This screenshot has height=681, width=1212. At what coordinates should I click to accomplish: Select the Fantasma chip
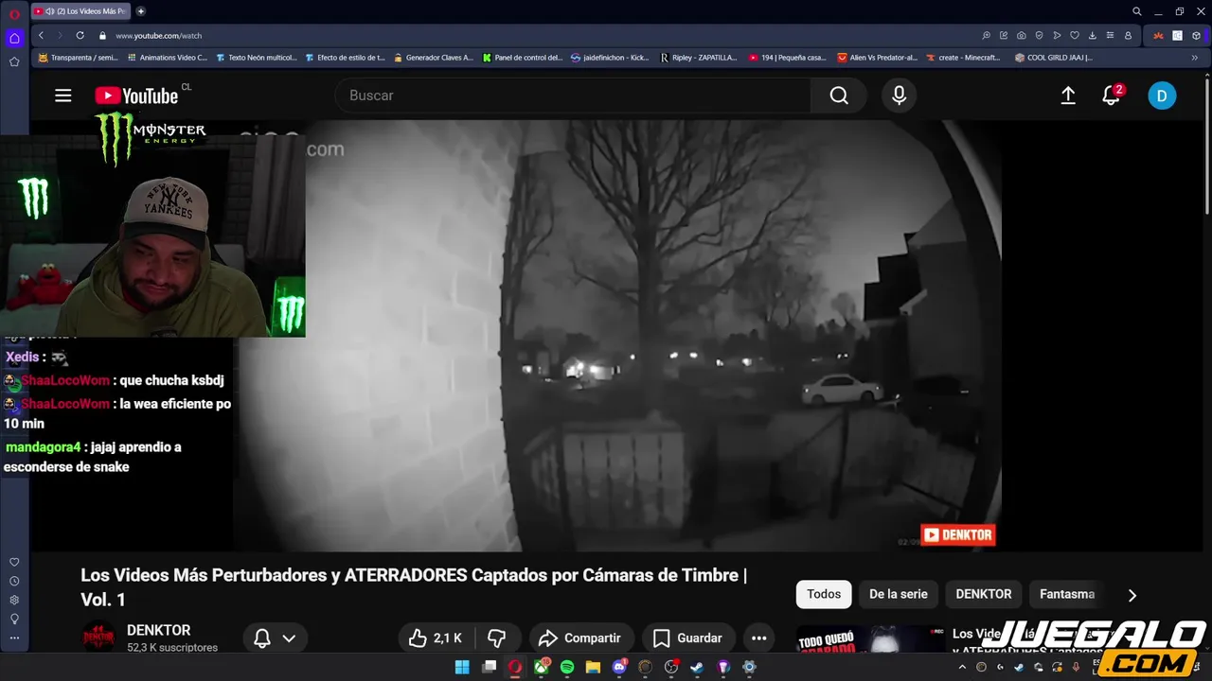[x=1066, y=594]
